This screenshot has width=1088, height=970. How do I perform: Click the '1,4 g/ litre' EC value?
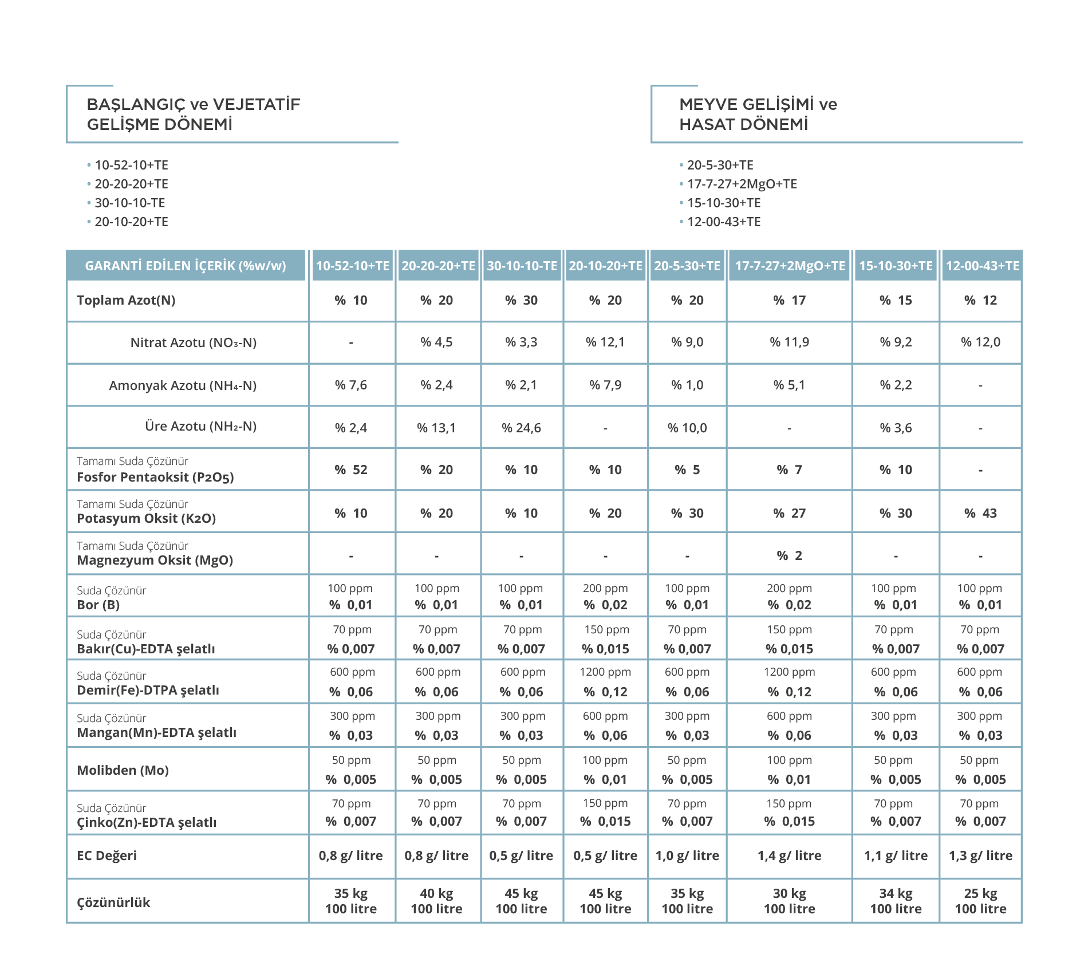point(789,855)
